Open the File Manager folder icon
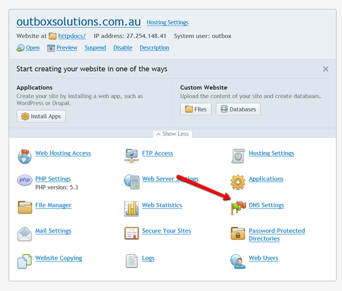 pyautogui.click(x=24, y=207)
